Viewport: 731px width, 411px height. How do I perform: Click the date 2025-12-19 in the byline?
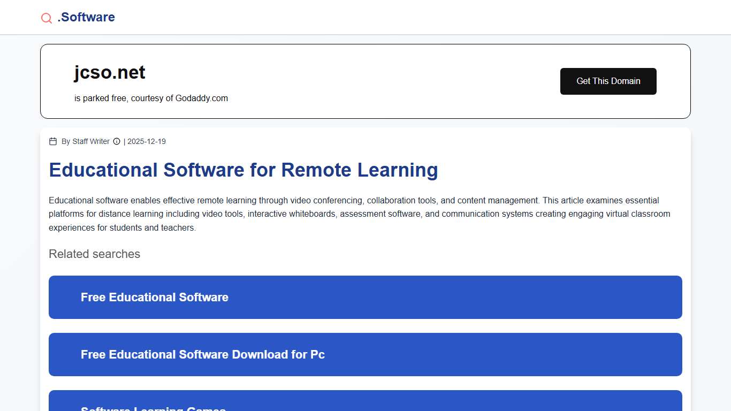[147, 141]
